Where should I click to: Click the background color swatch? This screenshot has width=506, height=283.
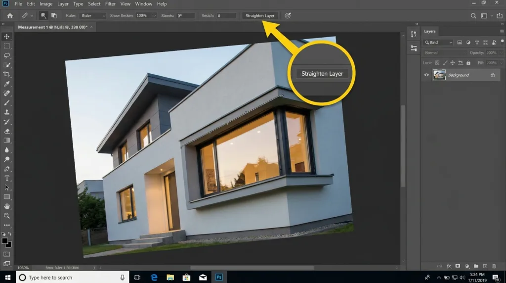(x=9, y=245)
